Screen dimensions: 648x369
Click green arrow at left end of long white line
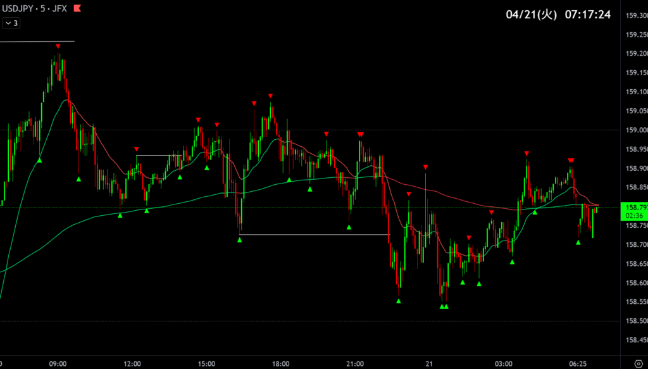(240, 241)
